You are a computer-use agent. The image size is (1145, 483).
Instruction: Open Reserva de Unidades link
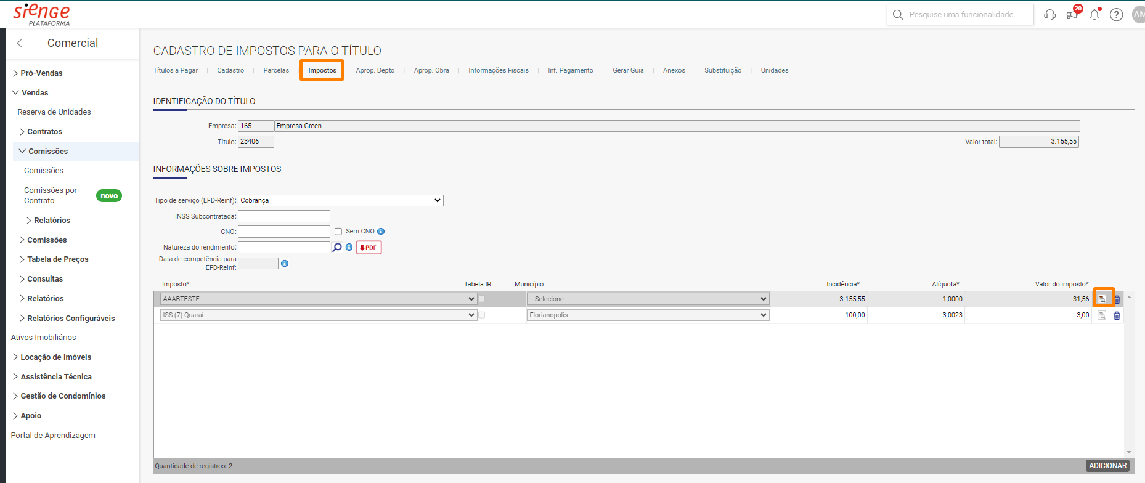click(x=54, y=112)
